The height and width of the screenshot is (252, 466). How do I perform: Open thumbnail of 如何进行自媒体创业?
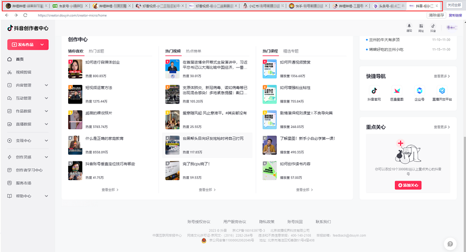[75, 69]
